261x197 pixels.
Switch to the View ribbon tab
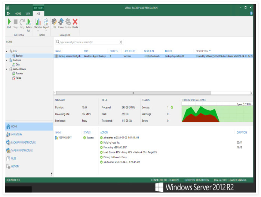(x=28, y=13)
